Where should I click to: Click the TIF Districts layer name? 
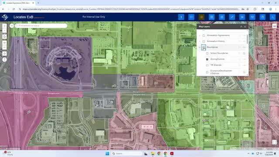pyautogui.click(x=216, y=65)
